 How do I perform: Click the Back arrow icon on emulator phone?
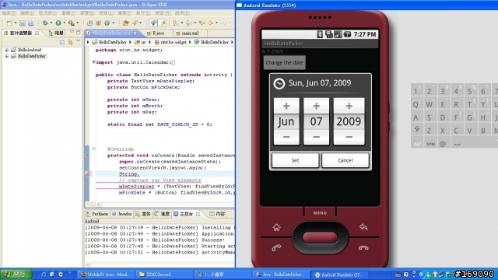[363, 227]
